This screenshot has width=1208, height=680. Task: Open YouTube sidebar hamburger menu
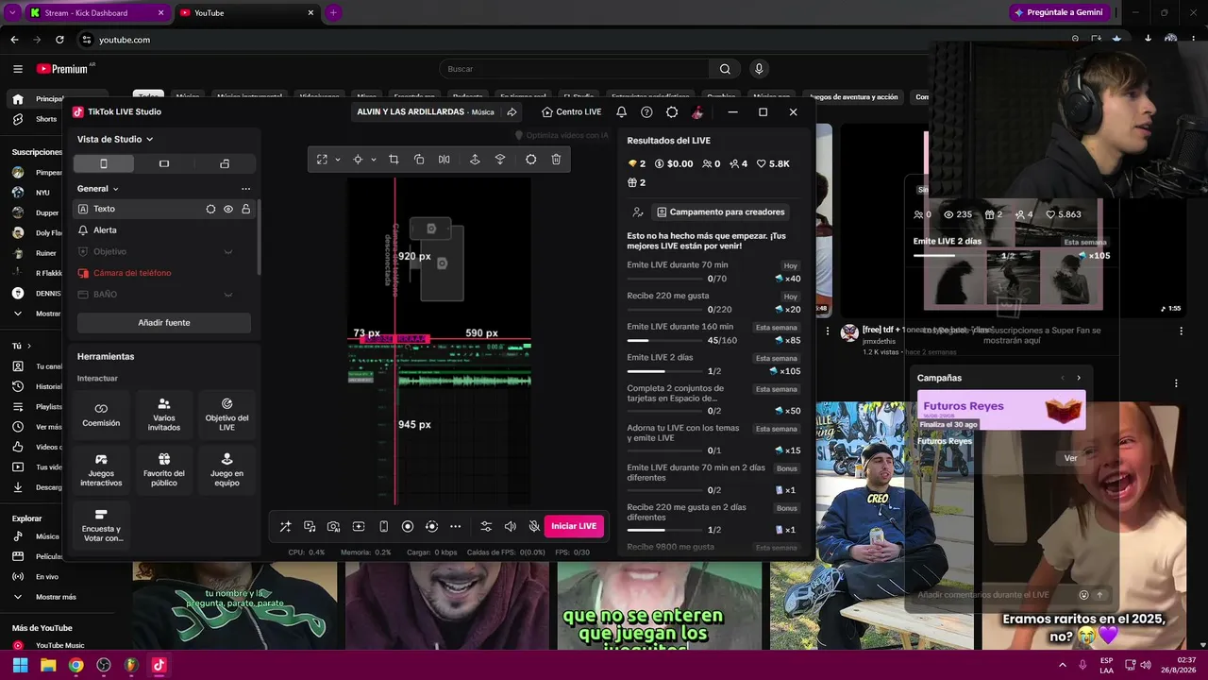(x=18, y=69)
